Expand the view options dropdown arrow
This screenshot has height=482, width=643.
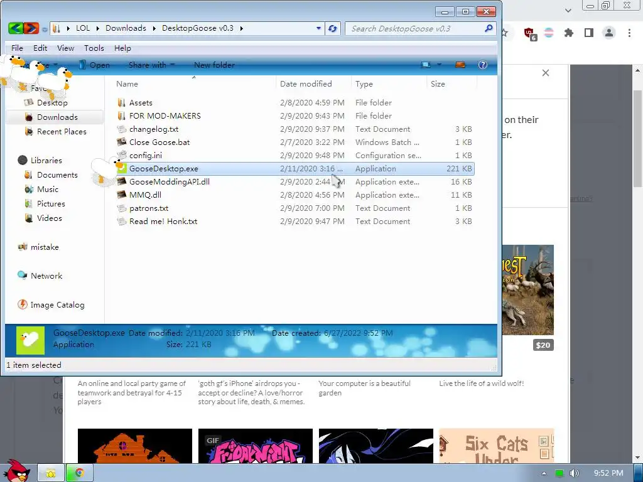[439, 65]
